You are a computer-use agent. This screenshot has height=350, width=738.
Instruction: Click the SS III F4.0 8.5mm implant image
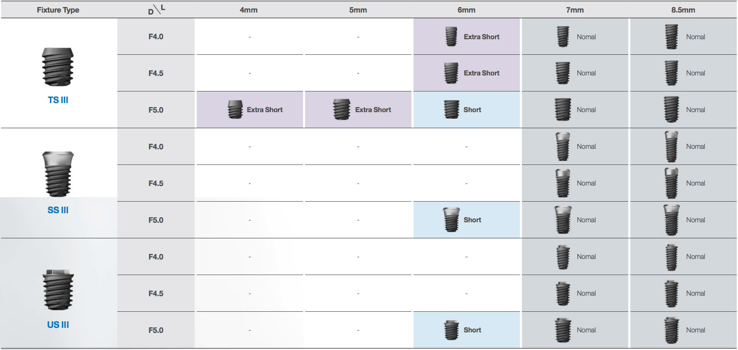click(670, 146)
